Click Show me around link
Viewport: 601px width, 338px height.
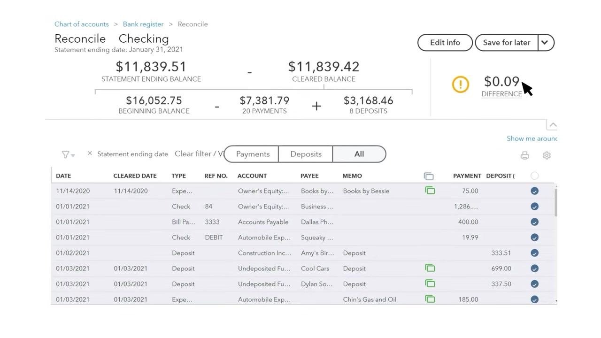point(532,138)
